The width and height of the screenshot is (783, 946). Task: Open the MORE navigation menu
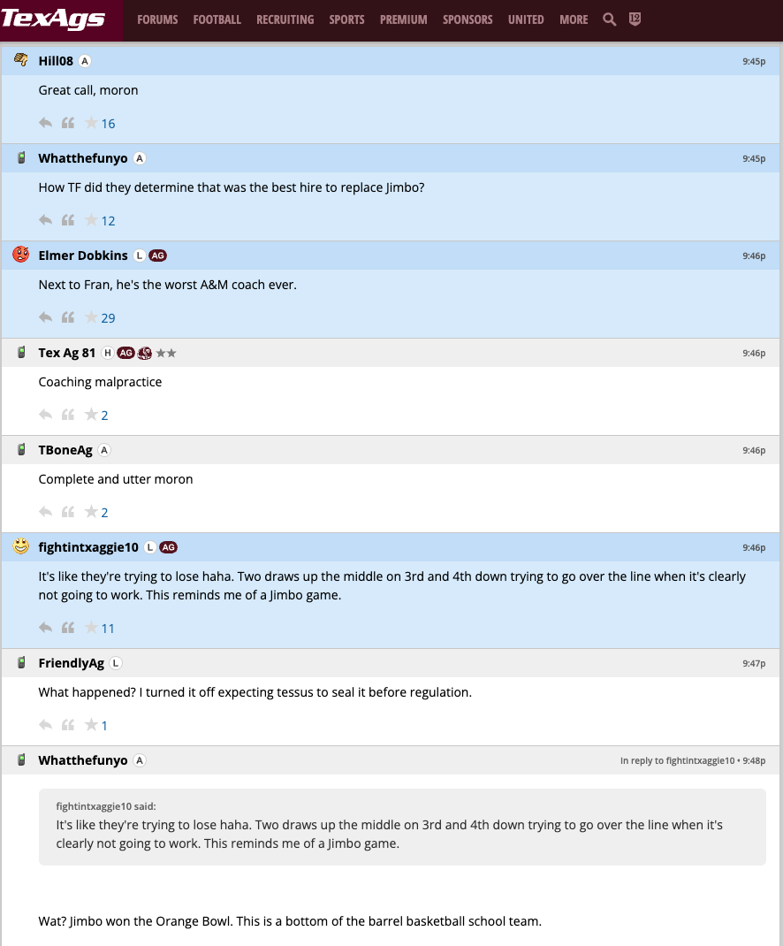[x=574, y=19]
